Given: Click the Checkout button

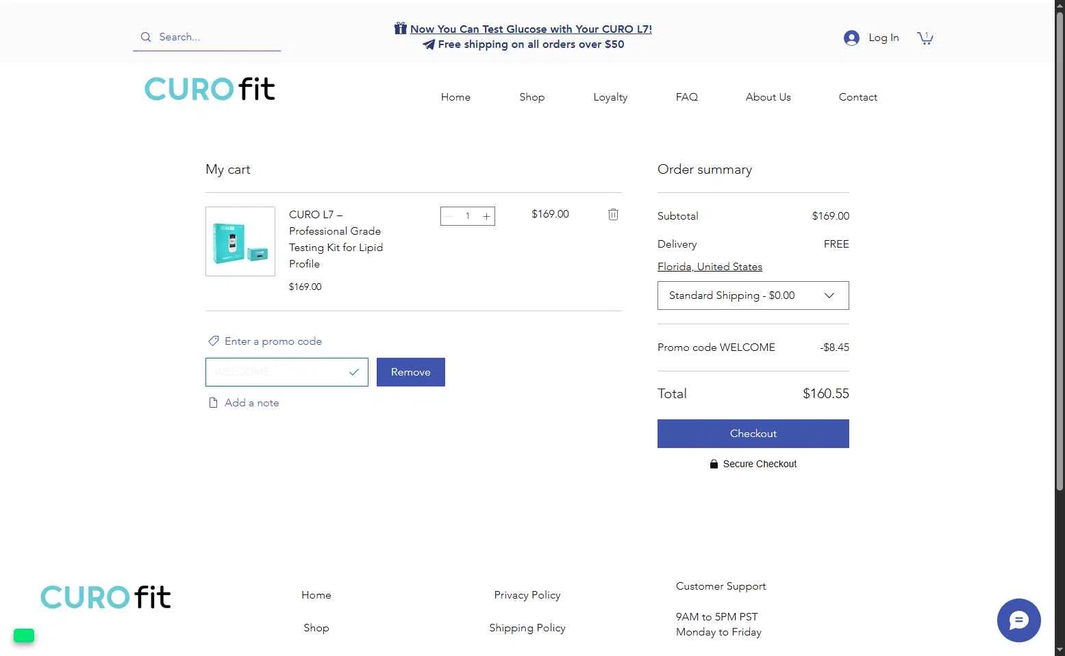Looking at the screenshot, I should click(x=753, y=434).
